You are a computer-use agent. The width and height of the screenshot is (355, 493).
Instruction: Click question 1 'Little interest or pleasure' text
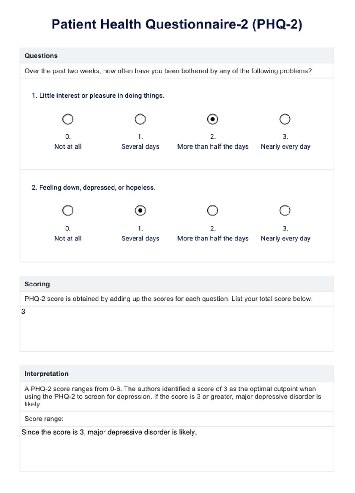[x=98, y=96]
